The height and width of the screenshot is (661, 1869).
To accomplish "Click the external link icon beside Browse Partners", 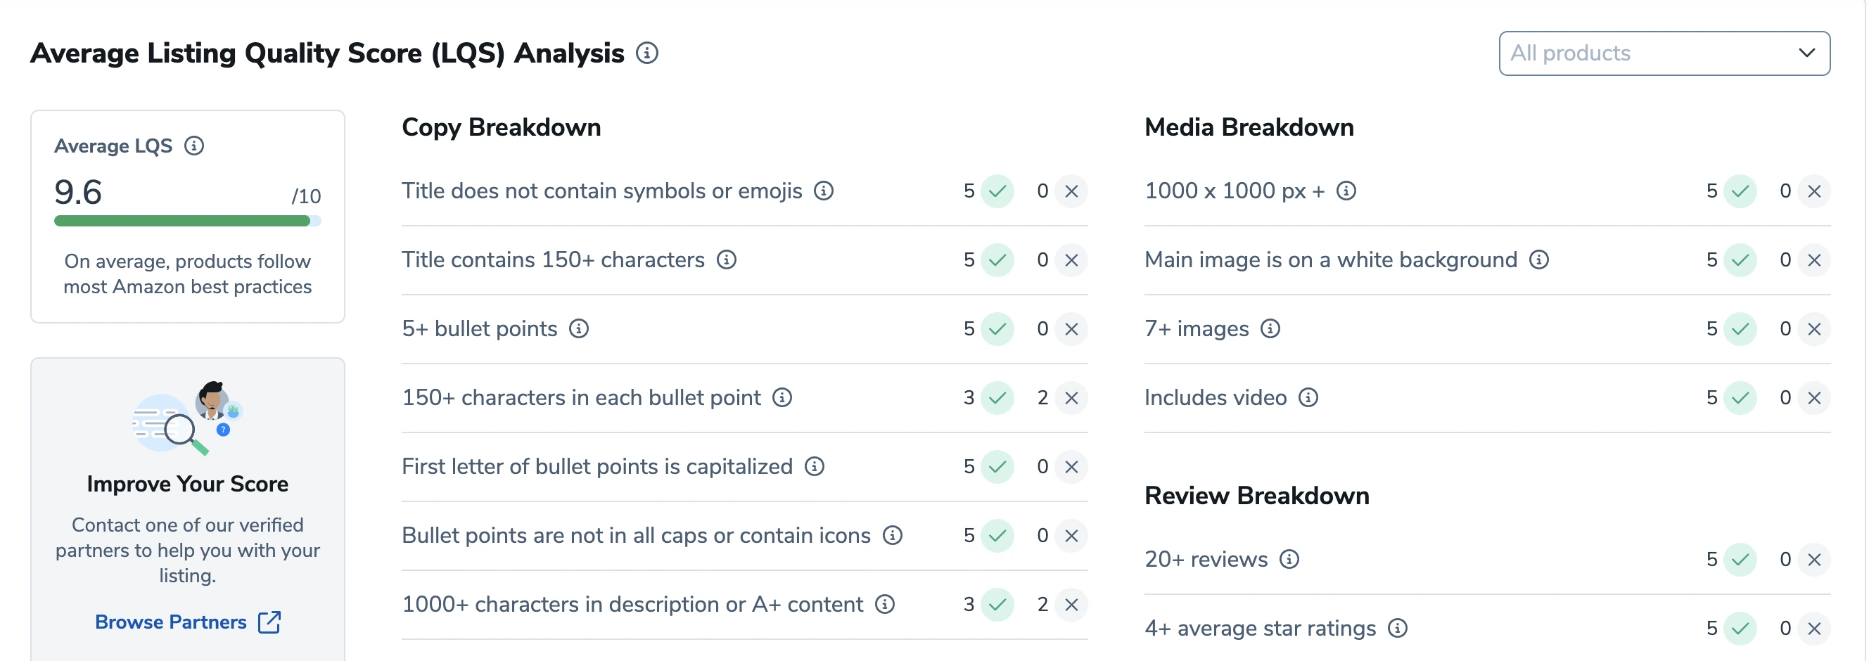I will tap(269, 622).
